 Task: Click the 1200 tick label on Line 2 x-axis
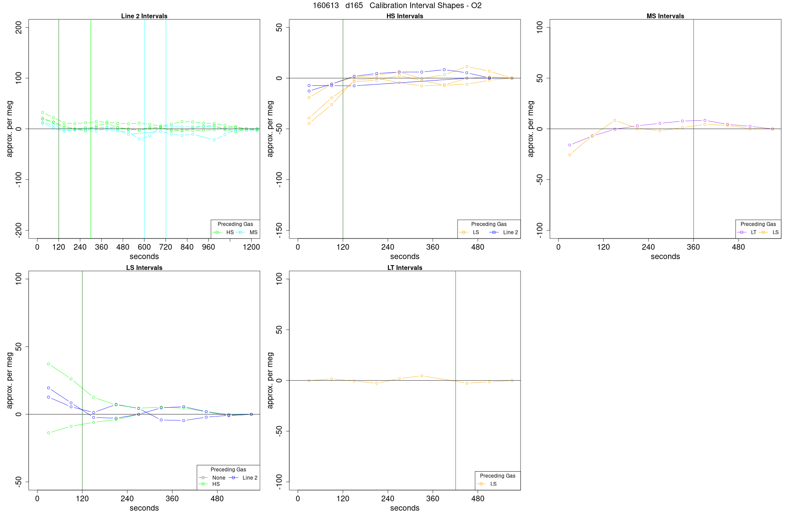pyautogui.click(x=251, y=247)
